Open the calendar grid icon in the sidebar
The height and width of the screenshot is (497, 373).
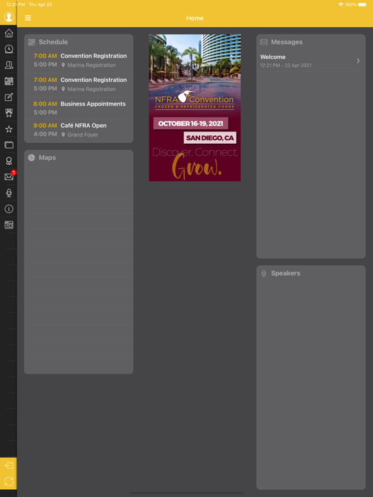[x=9, y=81]
